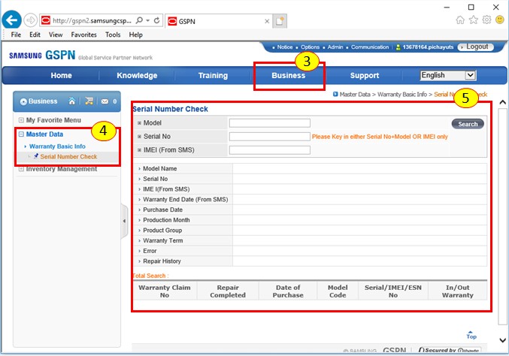This screenshot has width=509, height=356.
Task: Click the Logout button
Action: [476, 47]
